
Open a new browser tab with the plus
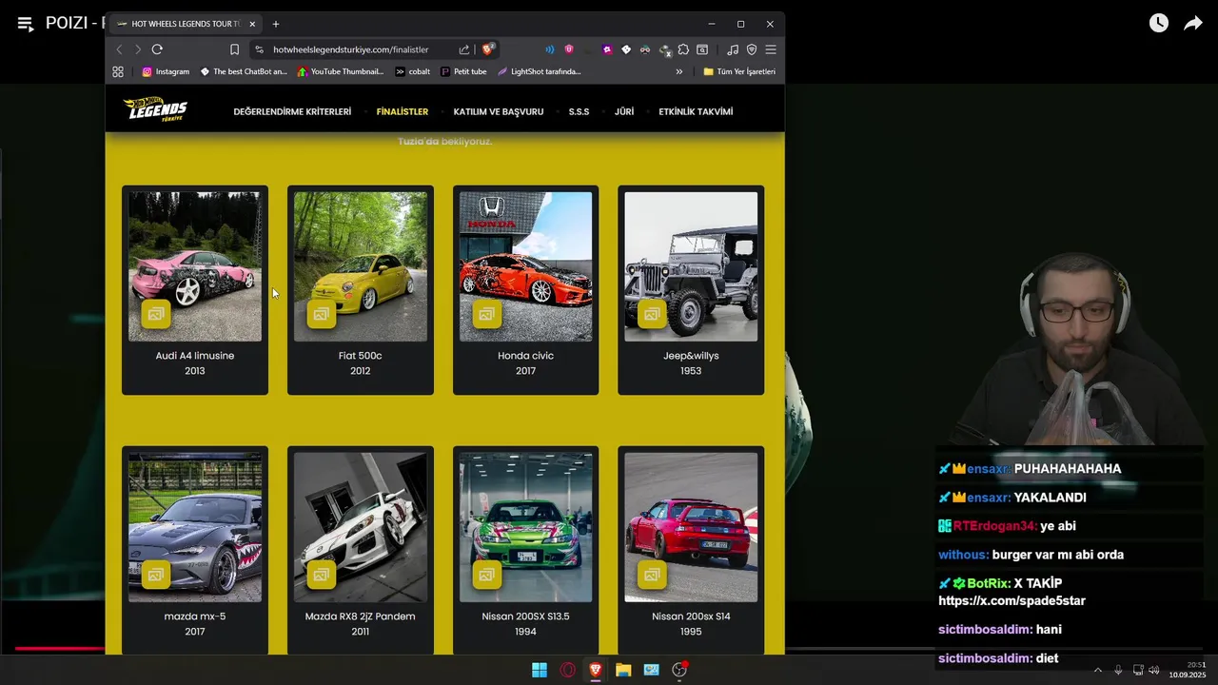pyautogui.click(x=276, y=24)
